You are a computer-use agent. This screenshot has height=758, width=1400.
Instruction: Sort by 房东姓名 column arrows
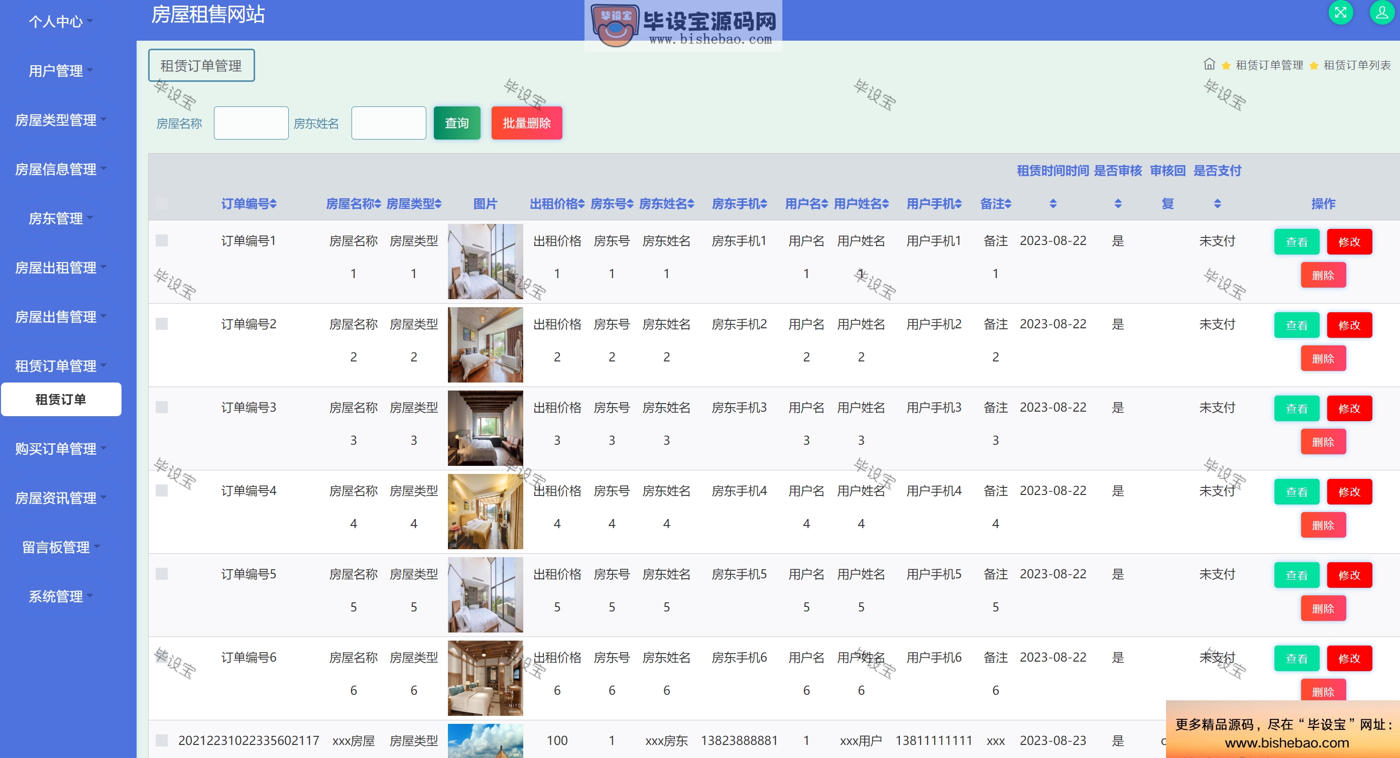pos(691,204)
